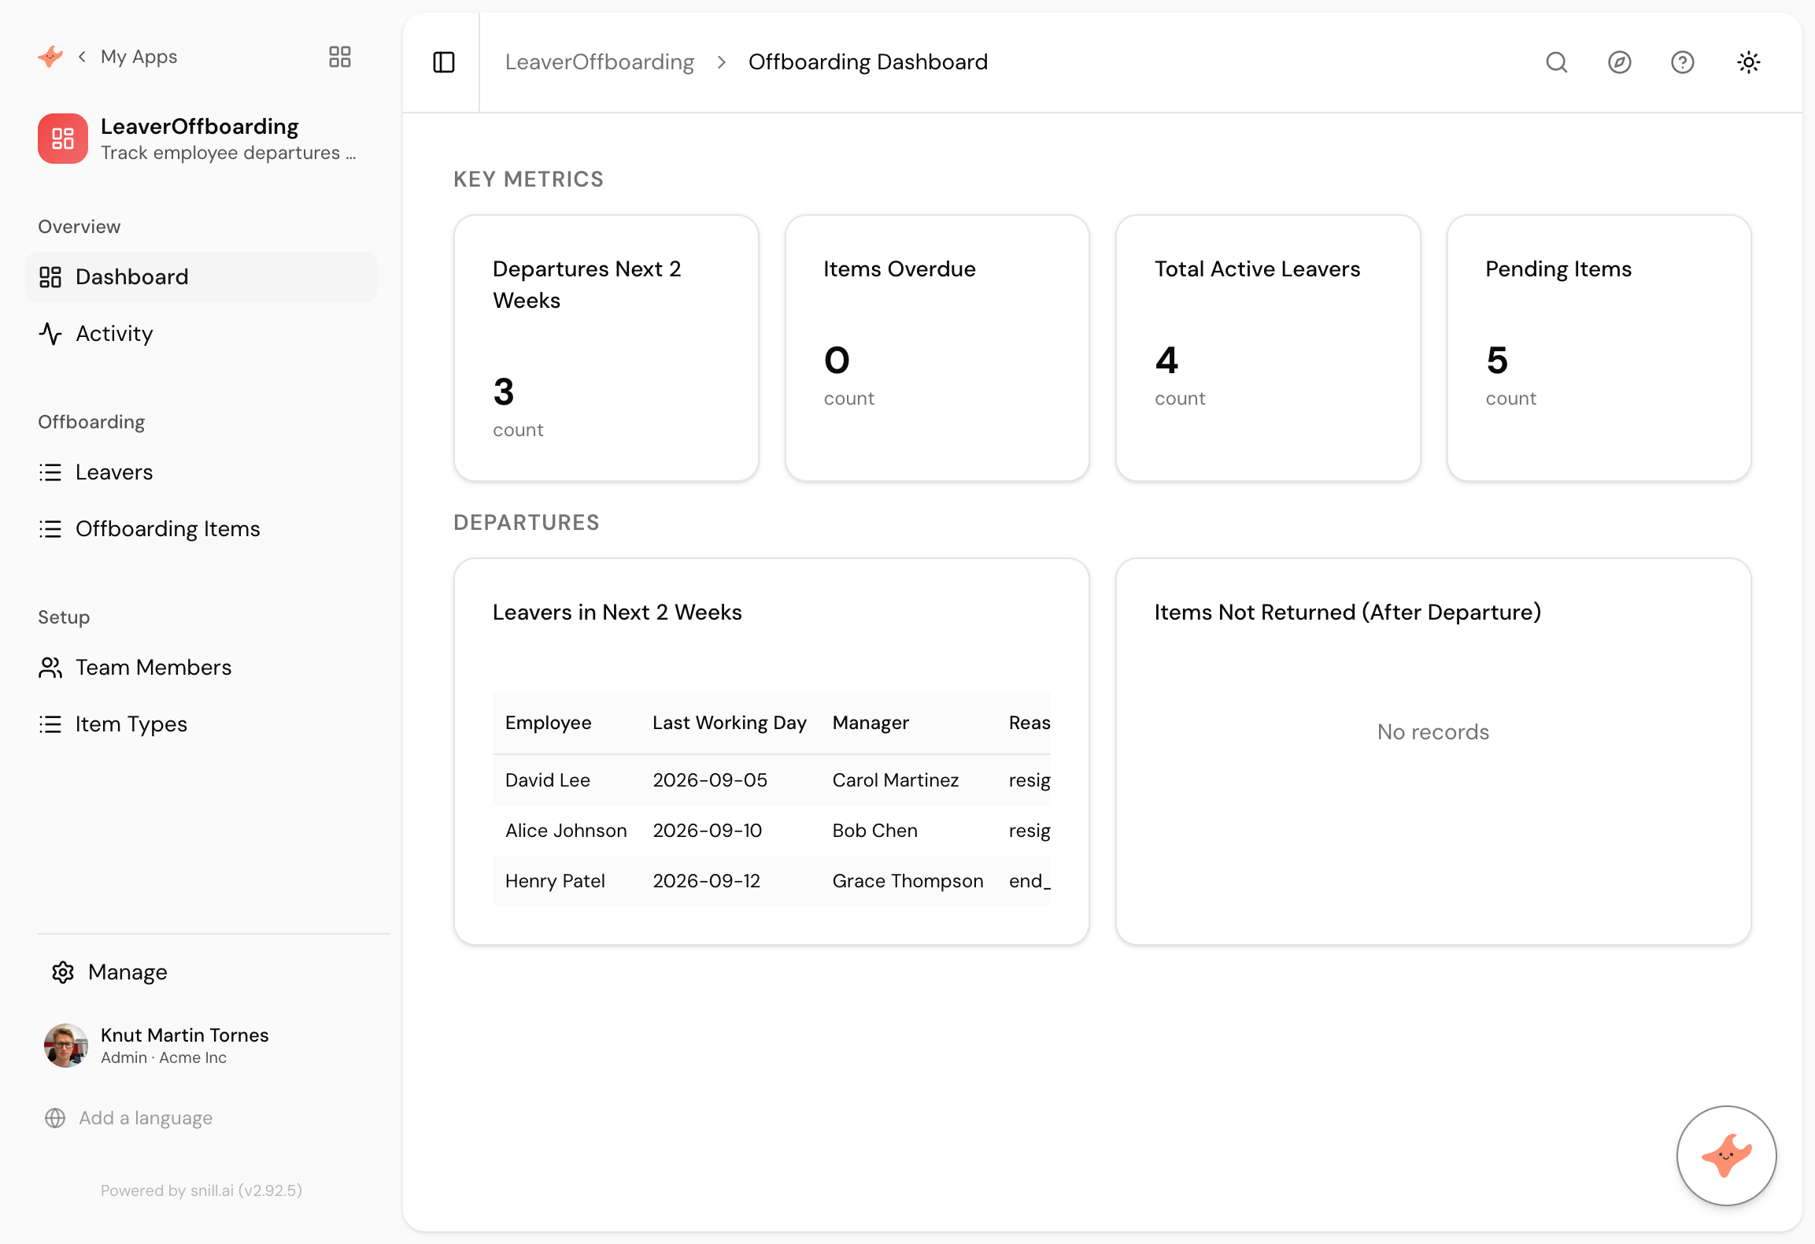The image size is (1815, 1244).
Task: Open the Departures Next 2 Weeks card
Action: click(x=606, y=348)
